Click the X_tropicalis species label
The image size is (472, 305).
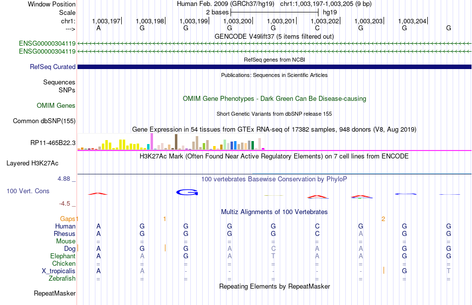tap(59, 271)
